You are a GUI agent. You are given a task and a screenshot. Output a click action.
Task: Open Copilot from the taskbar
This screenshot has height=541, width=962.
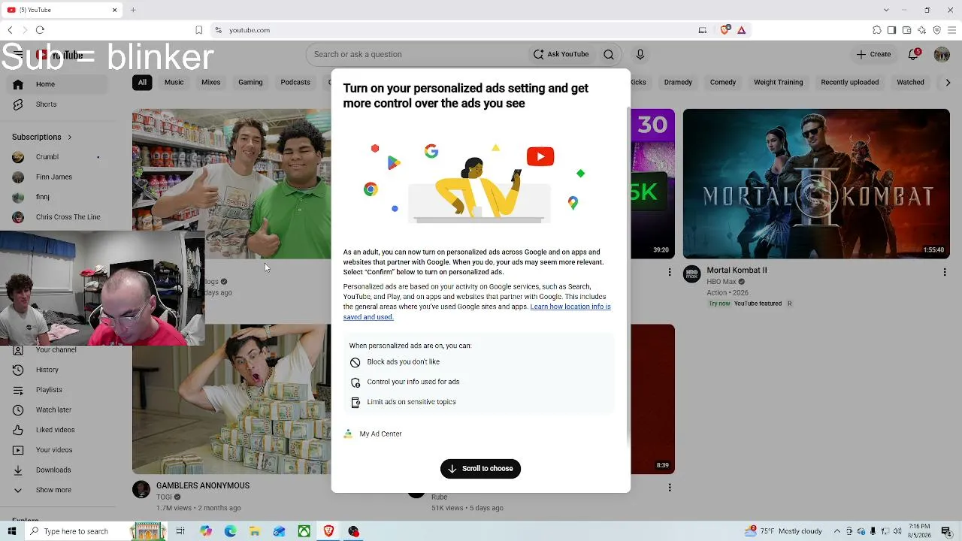(205, 531)
